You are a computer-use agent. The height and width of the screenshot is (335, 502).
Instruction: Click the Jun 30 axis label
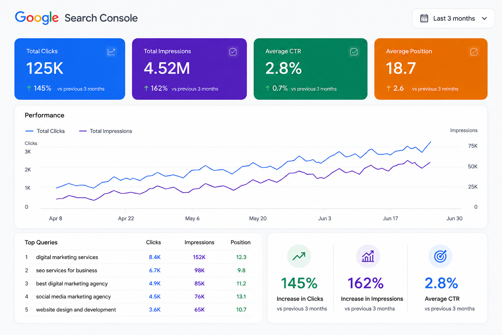(x=454, y=219)
